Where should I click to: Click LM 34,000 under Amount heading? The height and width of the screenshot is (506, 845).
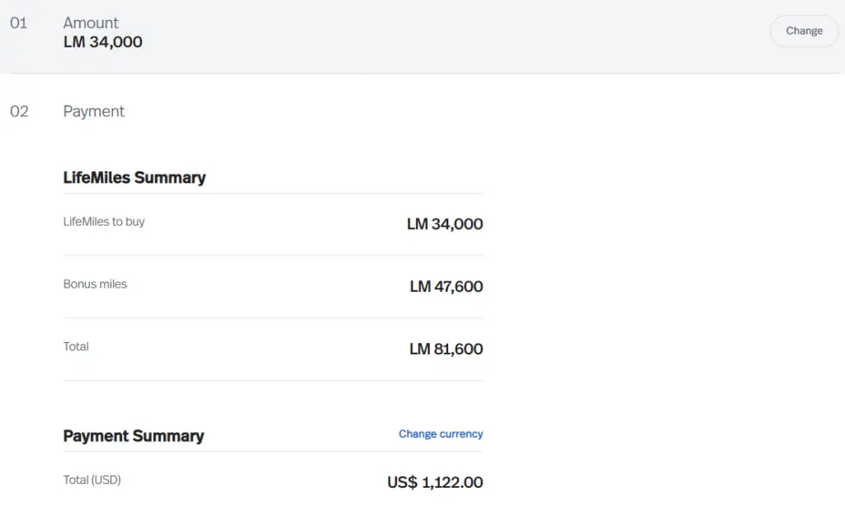[x=103, y=42]
